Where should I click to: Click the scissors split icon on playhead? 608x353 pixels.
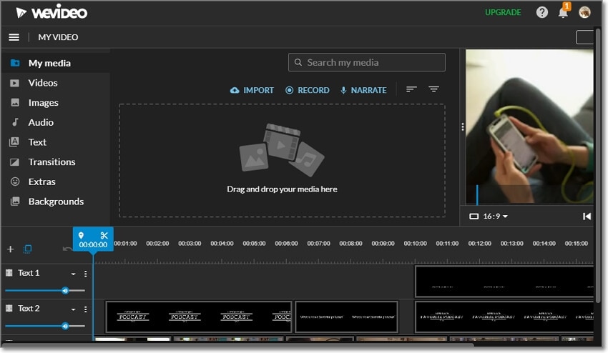(x=104, y=235)
